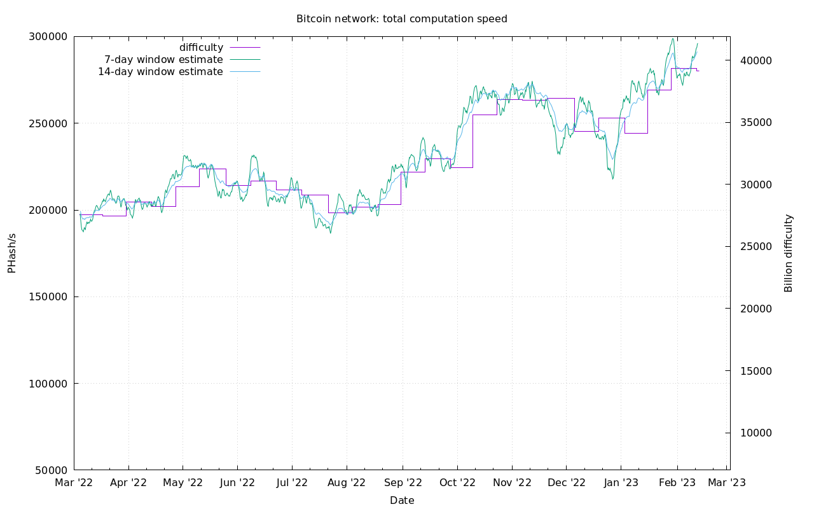Click the Jul '22 date label
814x509 pixels.
click(292, 483)
